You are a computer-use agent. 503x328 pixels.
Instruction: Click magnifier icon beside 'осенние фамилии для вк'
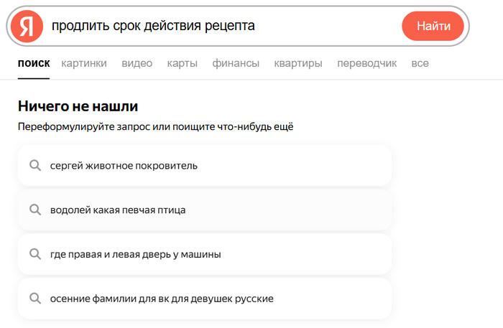click(34, 298)
